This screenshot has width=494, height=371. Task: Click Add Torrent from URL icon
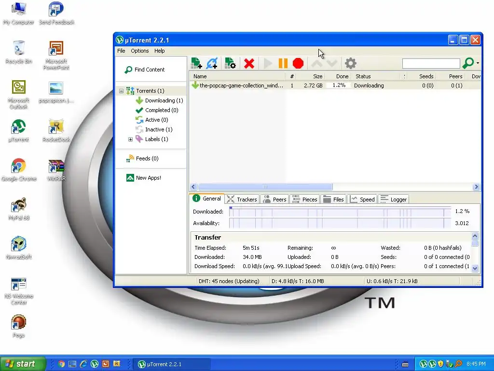point(212,63)
